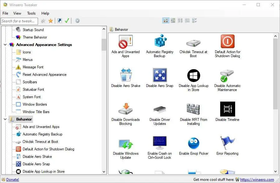Select Chkdsk Timeout at Boot tree item
Image resolution: width=280 pixels, height=183 pixels.
tap(40, 142)
